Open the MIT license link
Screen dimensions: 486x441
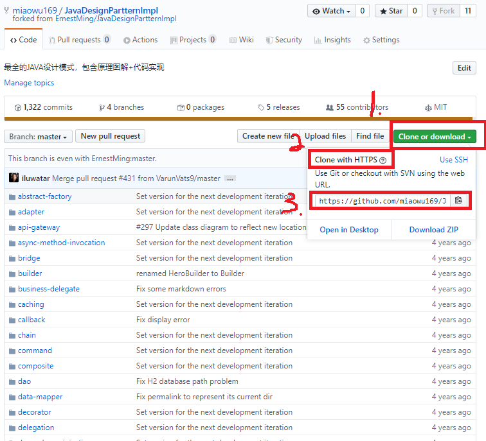coord(436,107)
